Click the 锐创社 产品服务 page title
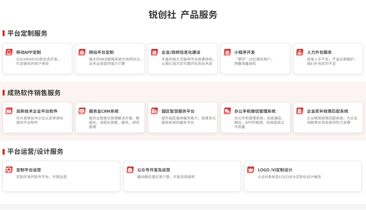 pos(183,15)
